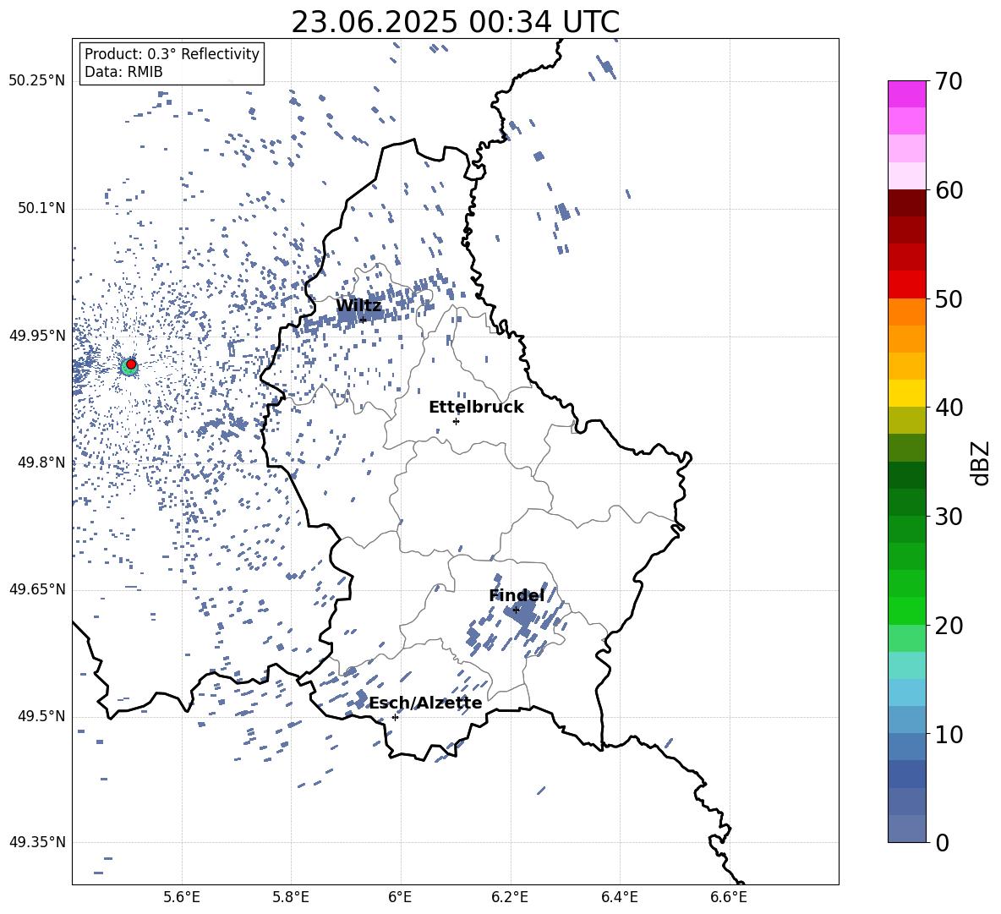Click the bright green 20 dBZ colorbar segment
This screenshot has width=1001, height=914.
pyautogui.click(x=906, y=610)
